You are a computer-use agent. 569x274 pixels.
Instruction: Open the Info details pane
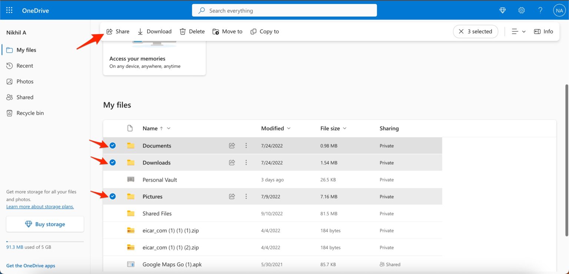(x=543, y=31)
